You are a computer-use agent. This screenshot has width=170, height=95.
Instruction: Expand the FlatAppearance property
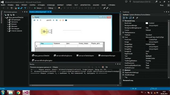[123, 32]
